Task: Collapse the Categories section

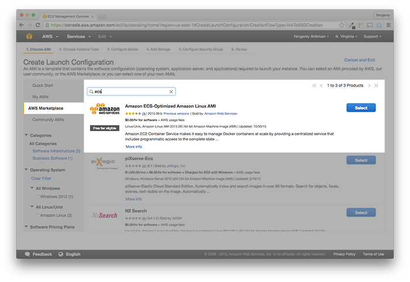Action: point(26,135)
